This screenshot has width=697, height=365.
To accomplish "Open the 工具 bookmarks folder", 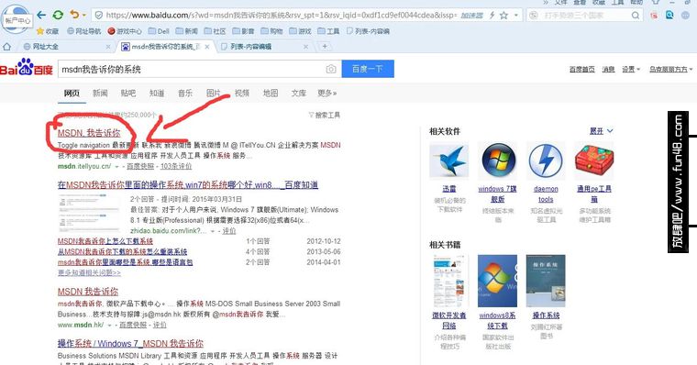I will point(329,31).
